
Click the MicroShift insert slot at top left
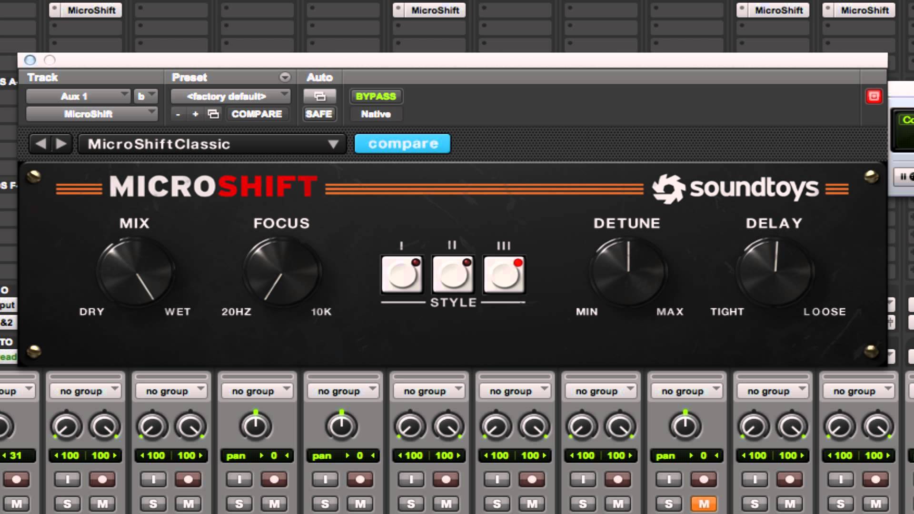[x=85, y=10]
